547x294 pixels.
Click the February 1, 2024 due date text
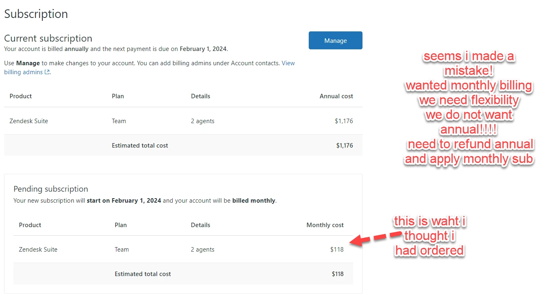point(203,49)
